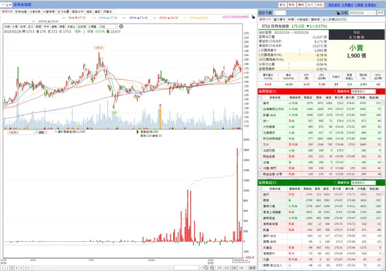Screen dimensions: 386x271
Task: Toggle the date lock icon beside 日期
Action: 338,13
